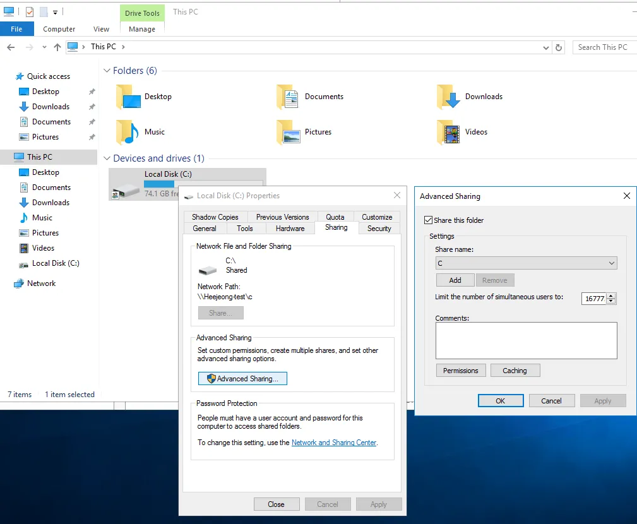
Task: Uncheck Share this folder checkbox
Action: 428,220
